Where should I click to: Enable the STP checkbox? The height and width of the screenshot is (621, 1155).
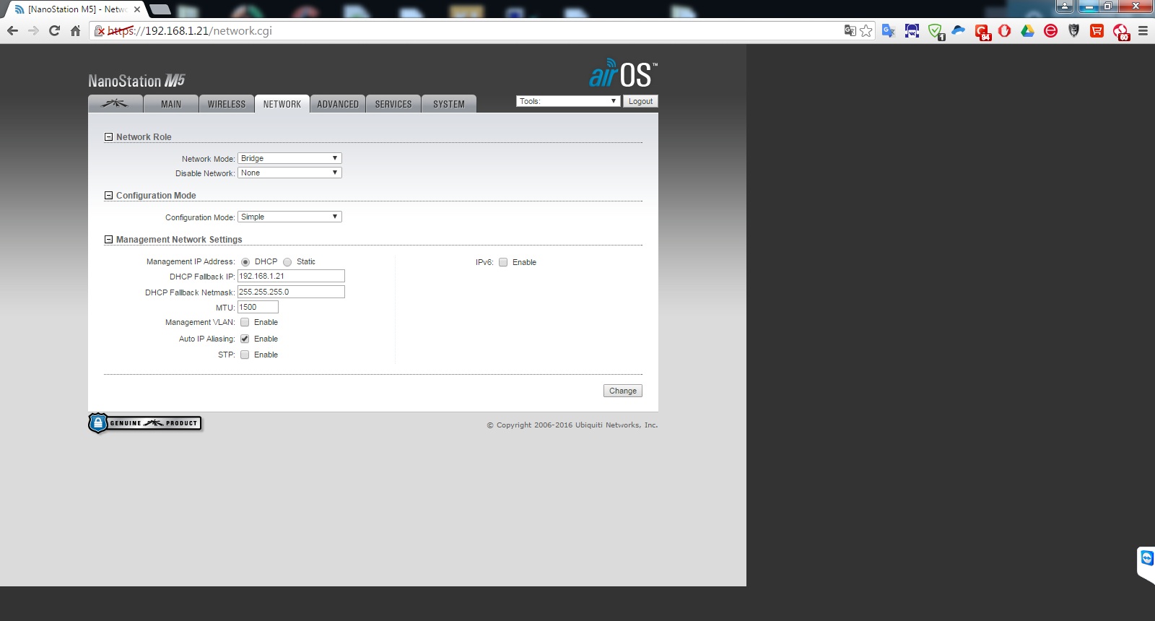click(245, 355)
